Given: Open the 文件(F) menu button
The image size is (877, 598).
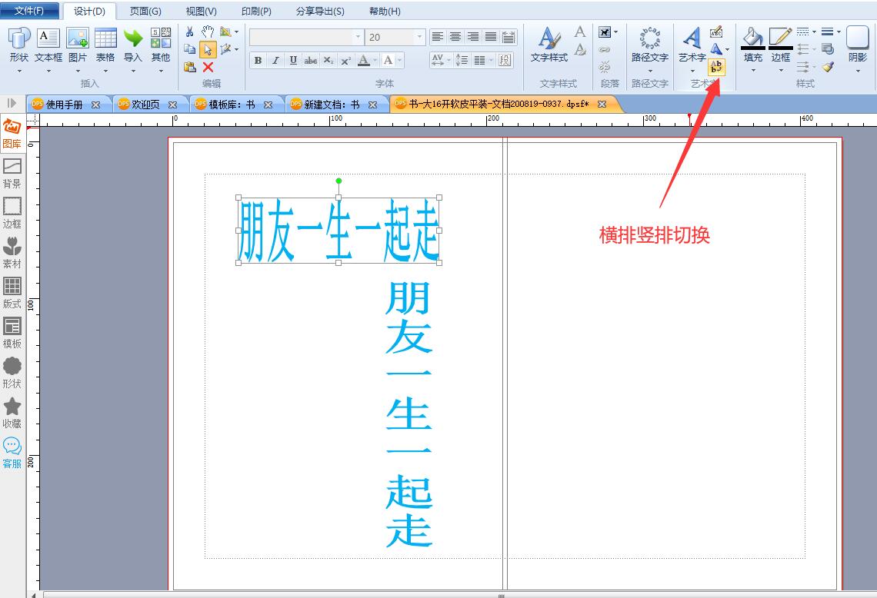Looking at the screenshot, I should pyautogui.click(x=30, y=11).
